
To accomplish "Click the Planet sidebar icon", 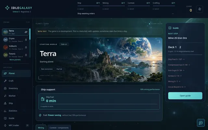I will (5, 73).
